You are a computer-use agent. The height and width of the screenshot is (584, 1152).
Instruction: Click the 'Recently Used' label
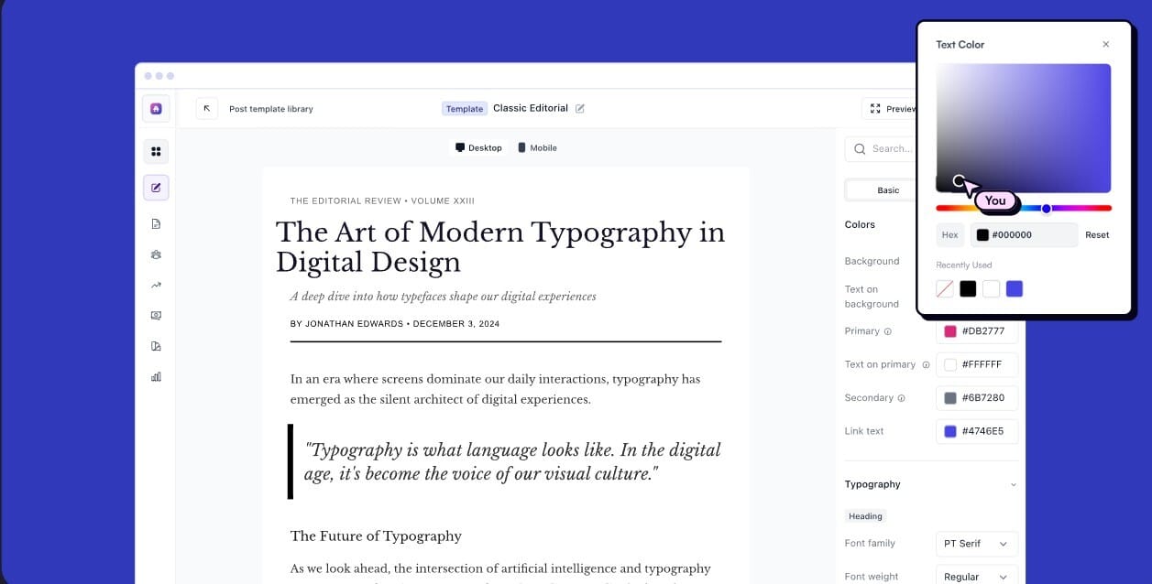tap(964, 265)
